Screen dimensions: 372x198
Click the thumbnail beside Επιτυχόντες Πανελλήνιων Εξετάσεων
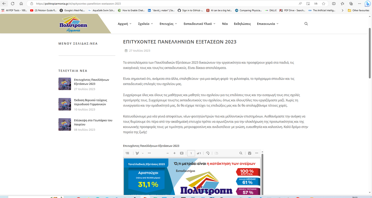[65, 84]
